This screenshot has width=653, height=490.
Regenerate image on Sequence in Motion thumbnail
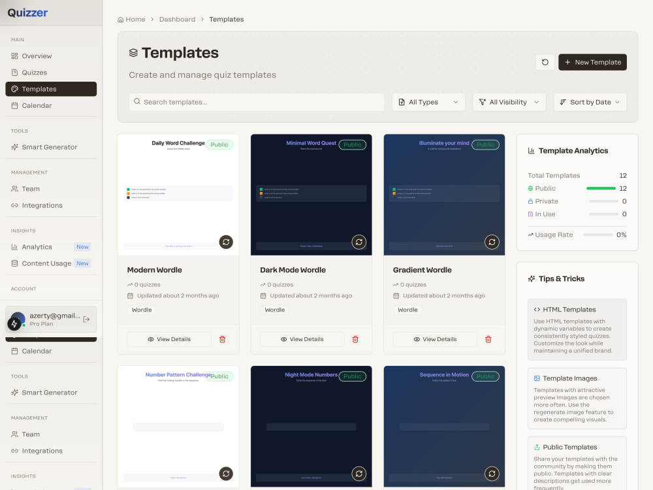[492, 474]
